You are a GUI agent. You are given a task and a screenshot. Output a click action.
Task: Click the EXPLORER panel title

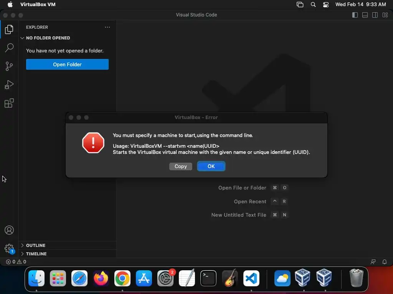37,27
